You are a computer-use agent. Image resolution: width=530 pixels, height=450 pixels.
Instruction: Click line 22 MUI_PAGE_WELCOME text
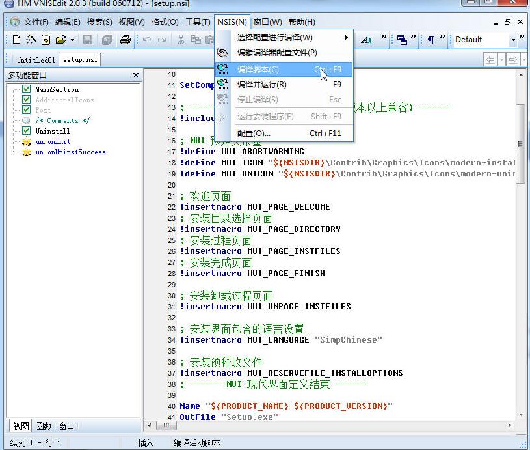point(288,207)
